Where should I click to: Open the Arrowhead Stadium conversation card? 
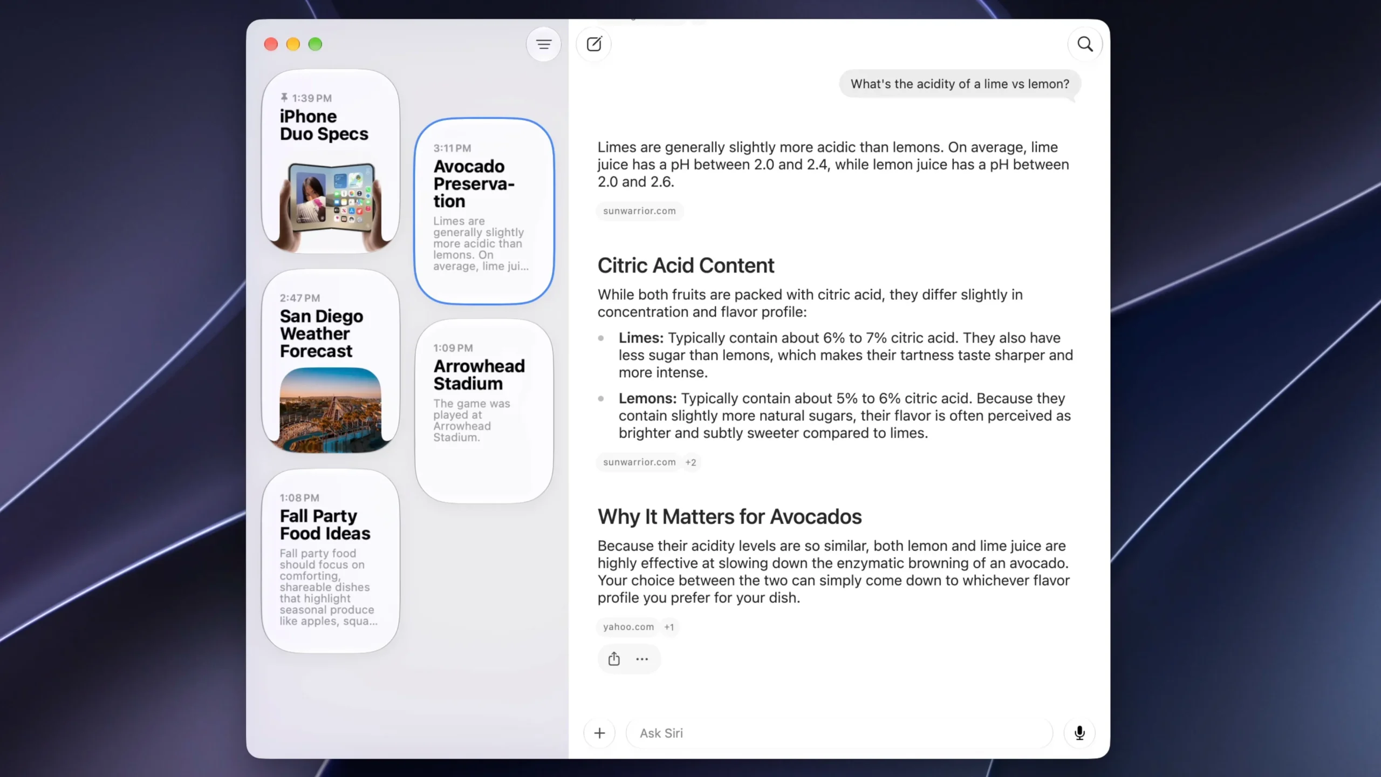pyautogui.click(x=484, y=411)
